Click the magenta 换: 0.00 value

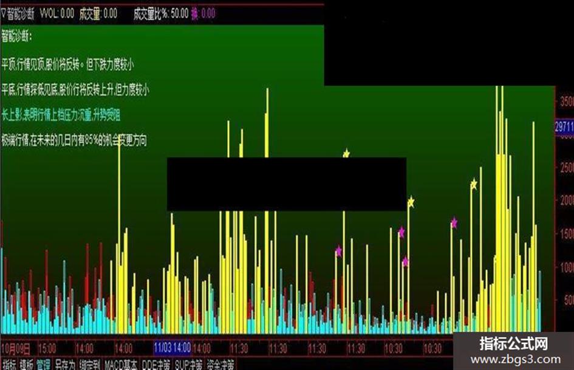203,14
